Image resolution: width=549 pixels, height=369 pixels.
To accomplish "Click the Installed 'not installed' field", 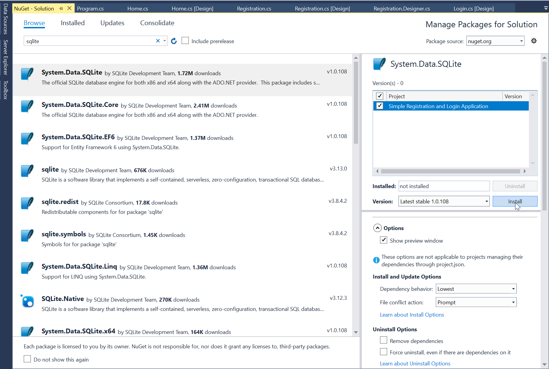I will [x=444, y=186].
